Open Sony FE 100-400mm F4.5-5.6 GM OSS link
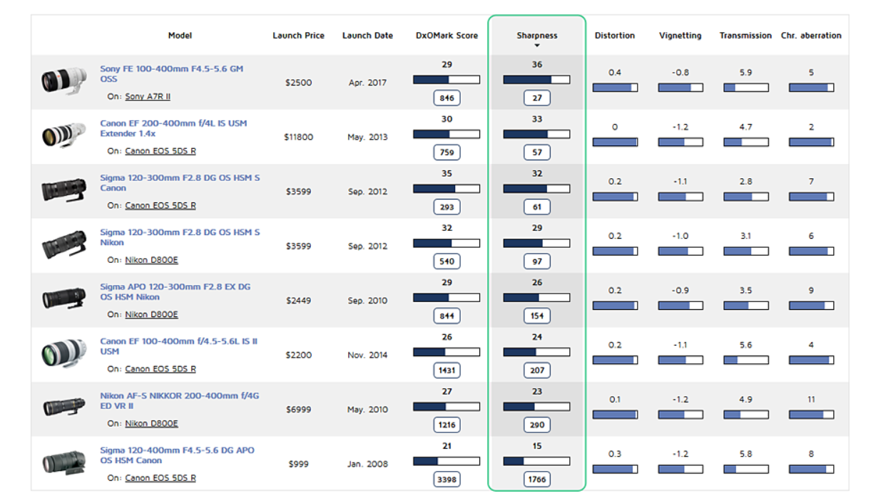Screen dimensions: 893x503 click(x=171, y=74)
